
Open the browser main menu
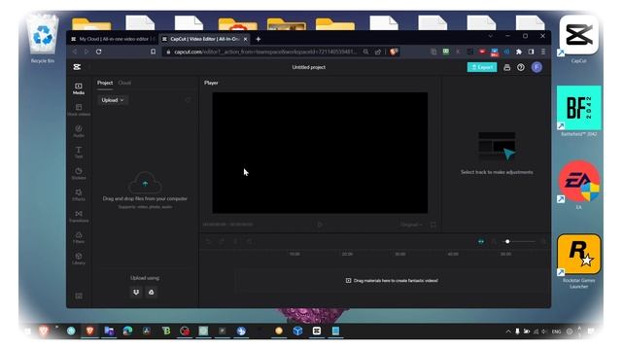[x=543, y=52]
